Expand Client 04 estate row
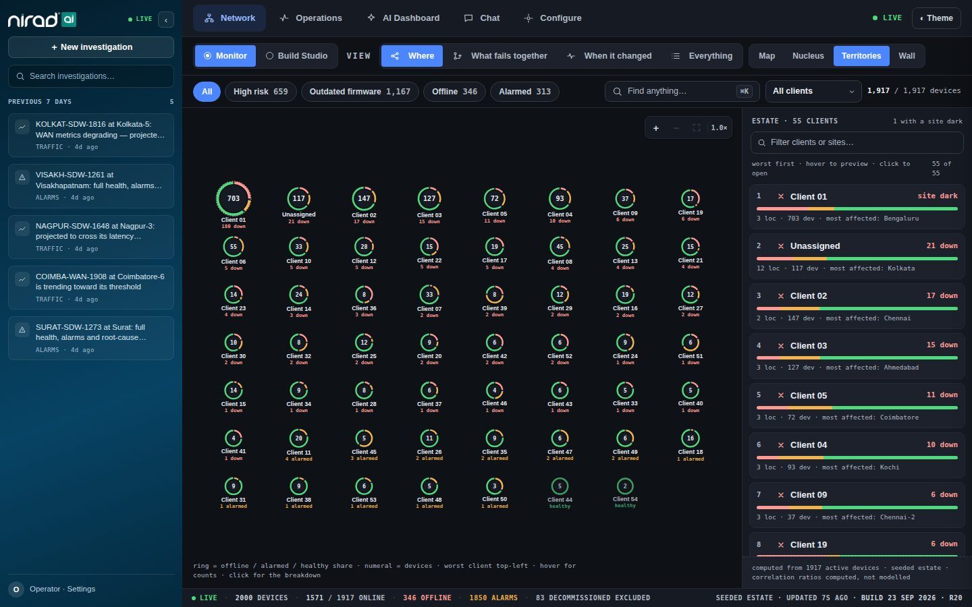The width and height of the screenshot is (972, 607). tap(857, 455)
